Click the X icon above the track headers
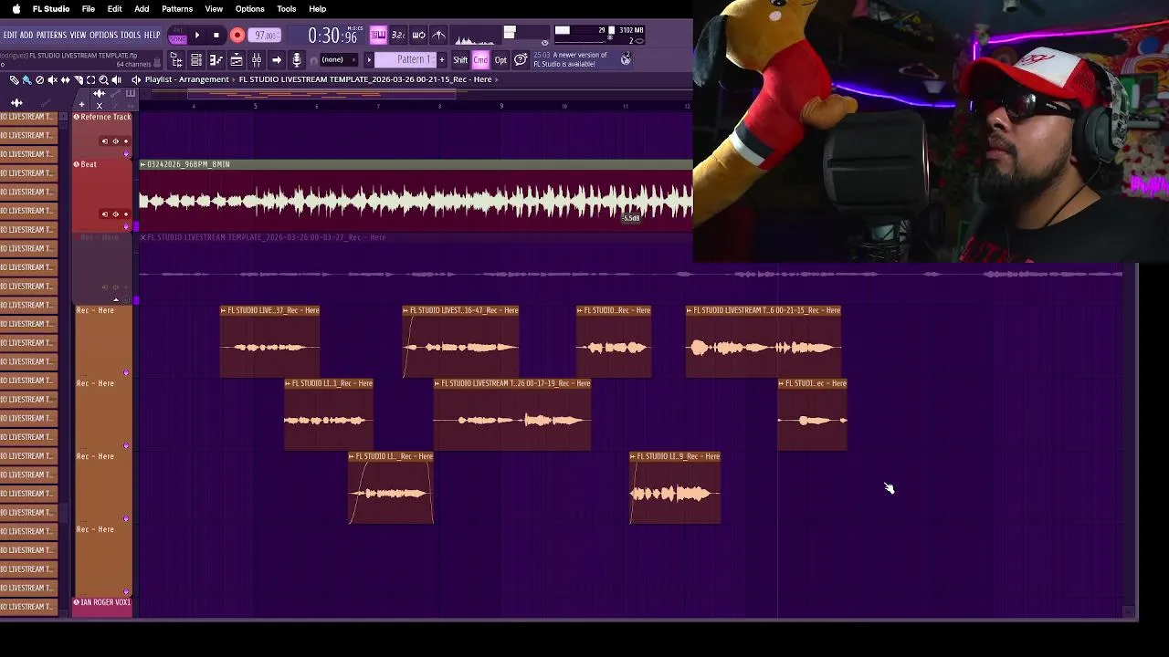 (x=100, y=105)
